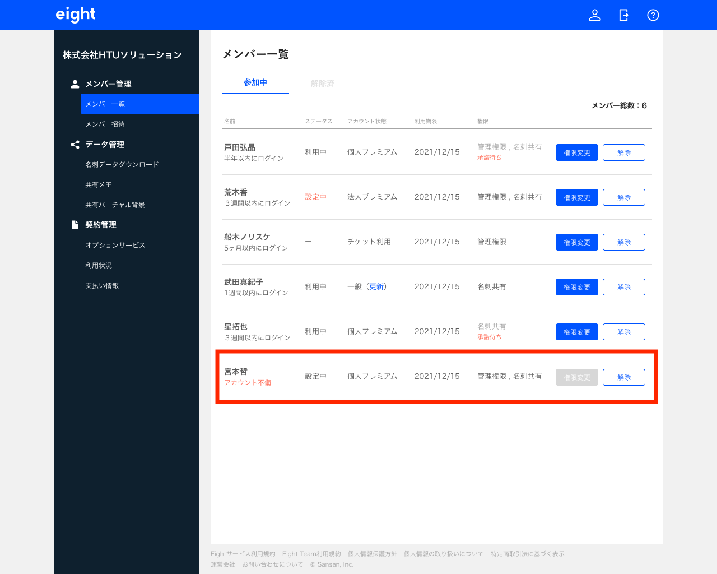This screenshot has width=717, height=574.
Task: Go to 共有バーチャル背景 page
Action: 115,205
